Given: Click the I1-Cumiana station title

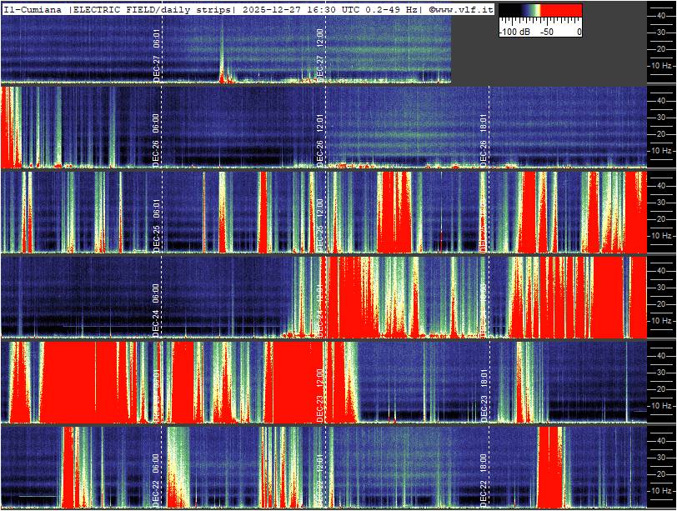Looking at the screenshot, I should 33,8.
